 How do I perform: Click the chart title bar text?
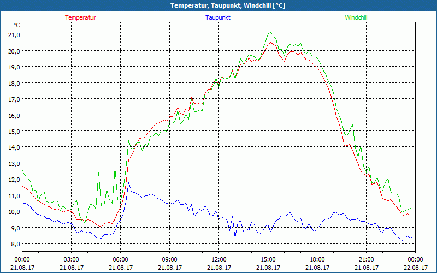pos(228,5)
